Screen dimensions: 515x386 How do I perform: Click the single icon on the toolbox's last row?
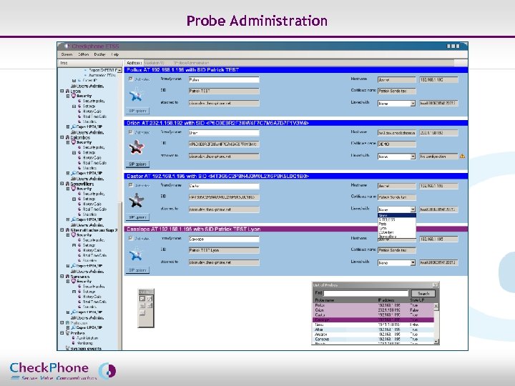pos(142,313)
